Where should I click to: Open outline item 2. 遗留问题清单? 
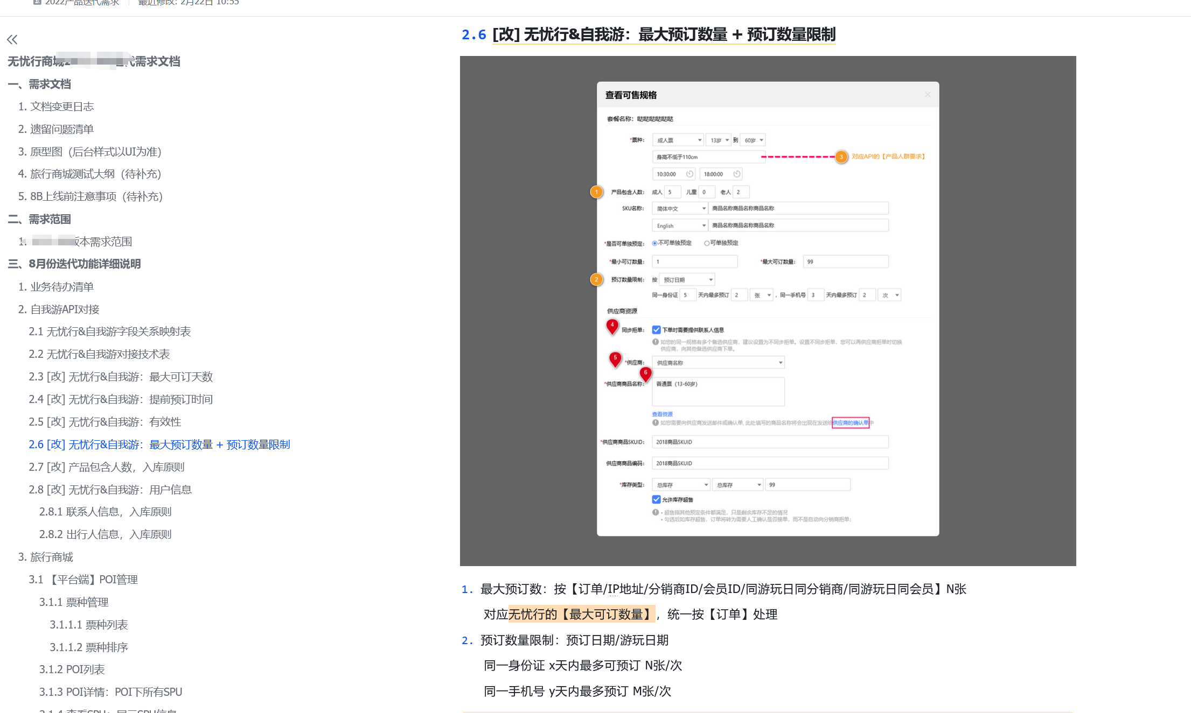click(x=56, y=129)
